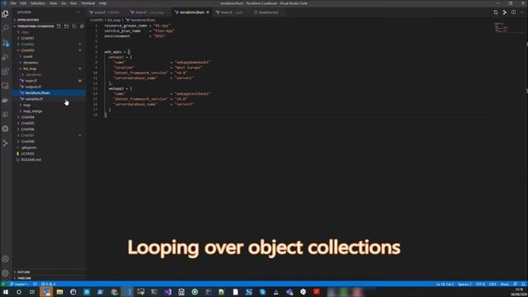This screenshot has height=297, width=528.
Task: Open the Edit menu
Action: tap(23, 3)
